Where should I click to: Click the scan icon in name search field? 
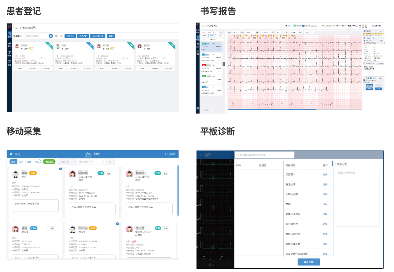(x=103, y=162)
